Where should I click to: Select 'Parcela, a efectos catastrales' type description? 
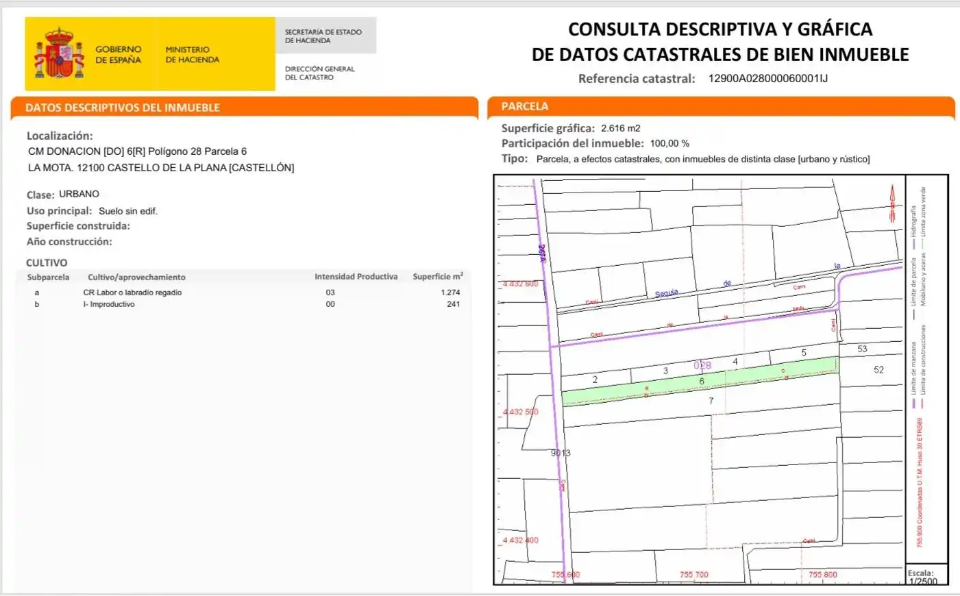pos(703,159)
